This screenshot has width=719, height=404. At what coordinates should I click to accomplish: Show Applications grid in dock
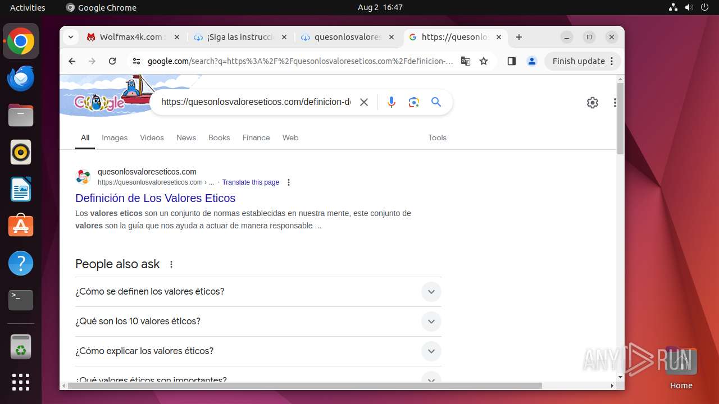21,382
